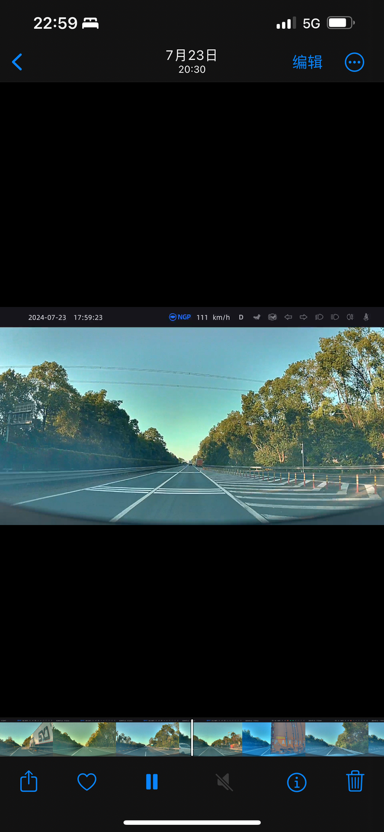Go back with the blue chevron arrow

(17, 62)
